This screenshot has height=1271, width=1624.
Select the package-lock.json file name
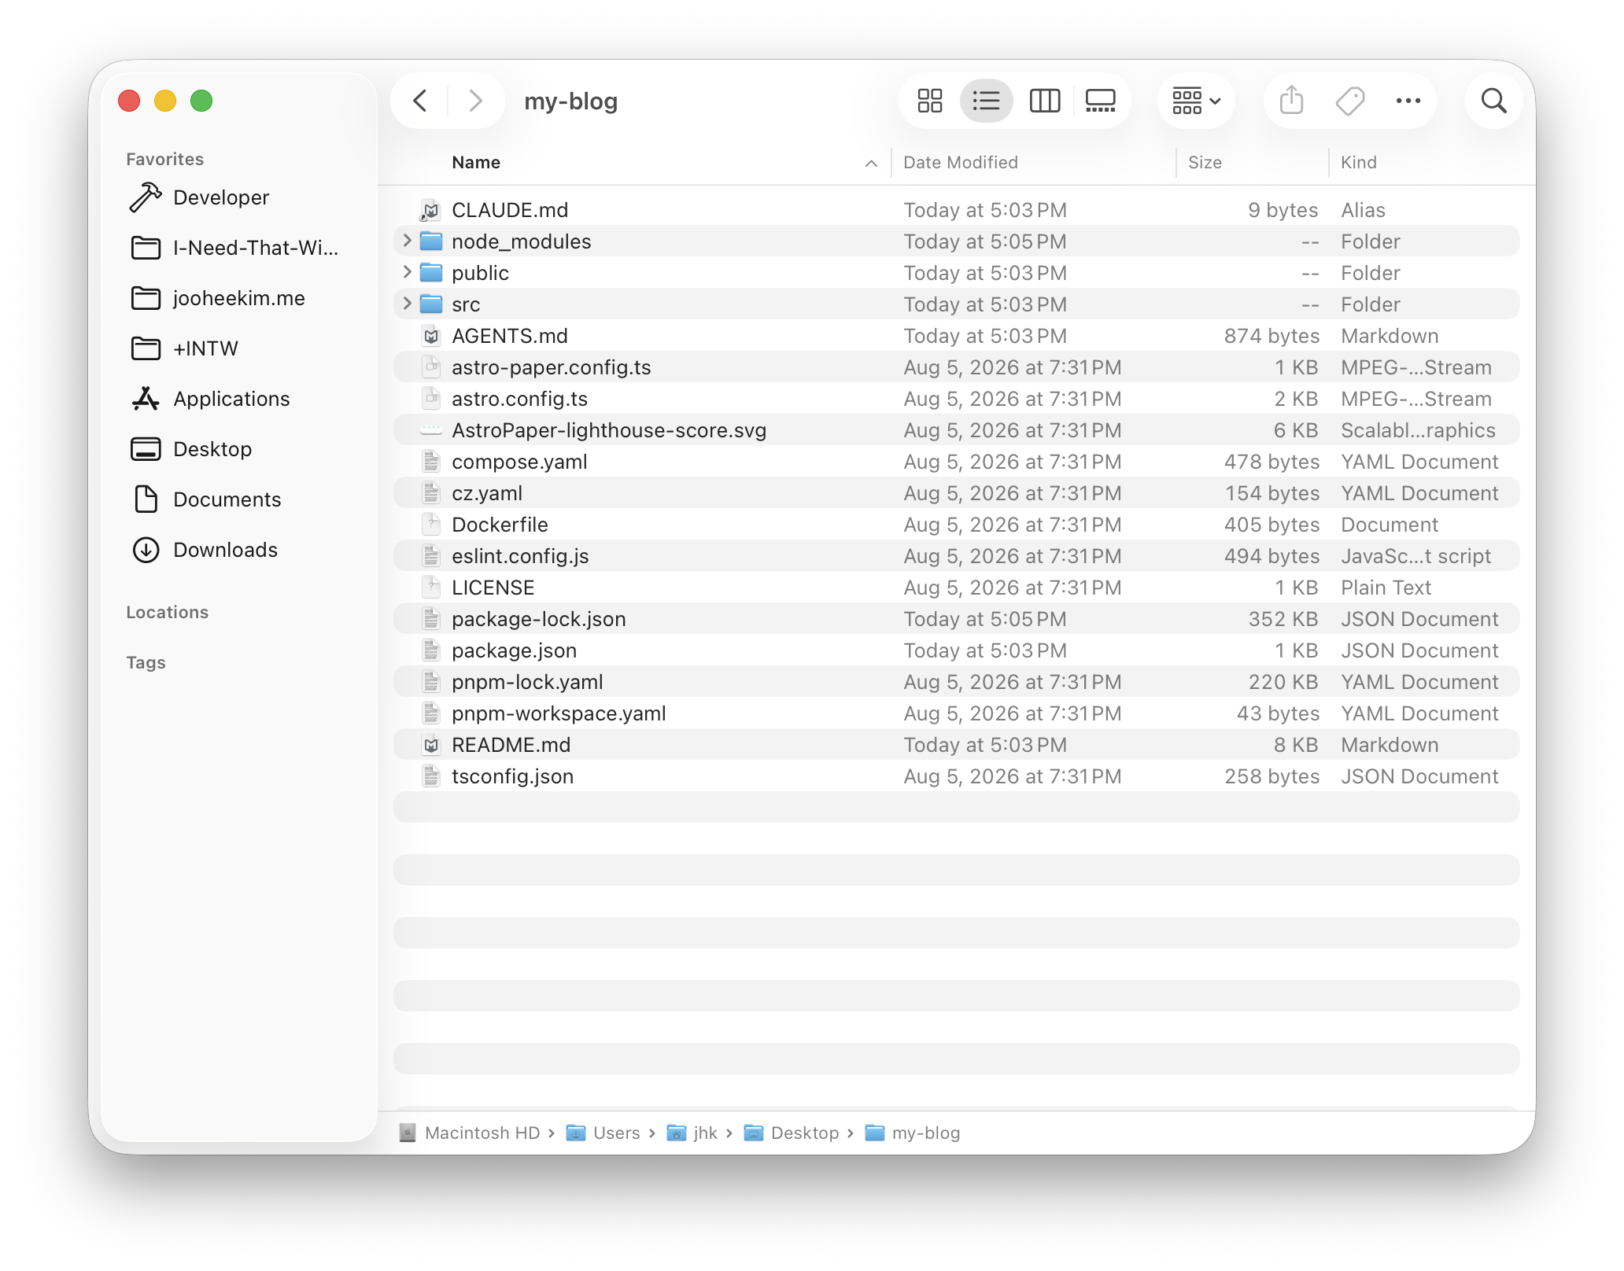(x=539, y=619)
